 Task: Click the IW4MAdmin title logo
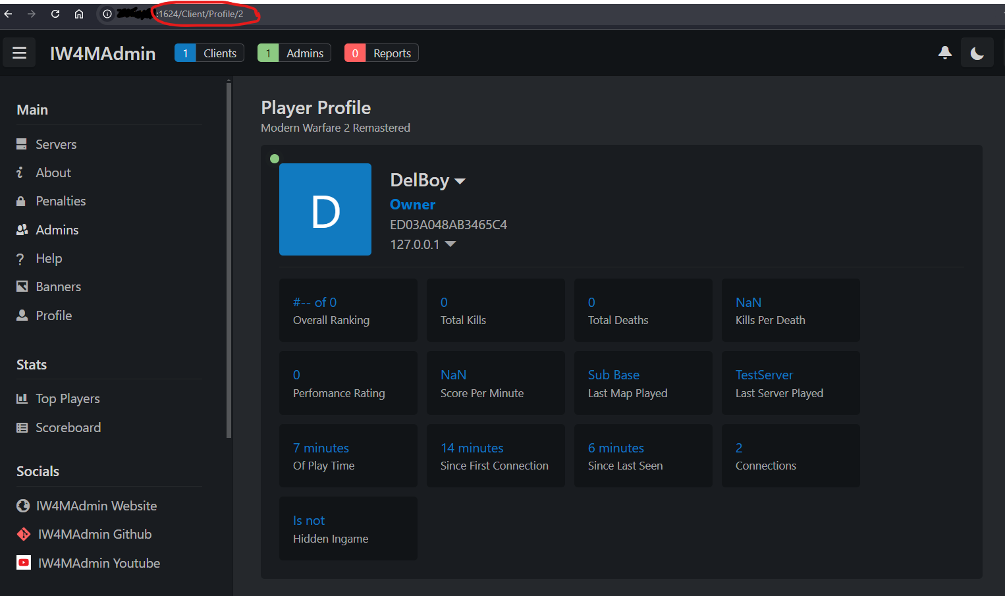click(x=103, y=53)
